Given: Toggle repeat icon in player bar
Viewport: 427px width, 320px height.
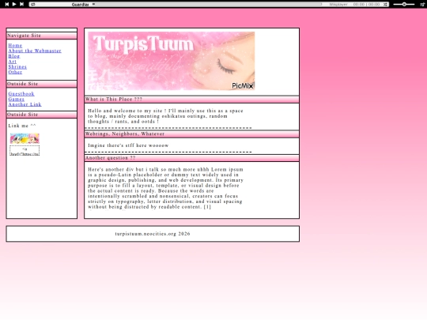Looking at the screenshot, I should pyautogui.click(x=32, y=4).
